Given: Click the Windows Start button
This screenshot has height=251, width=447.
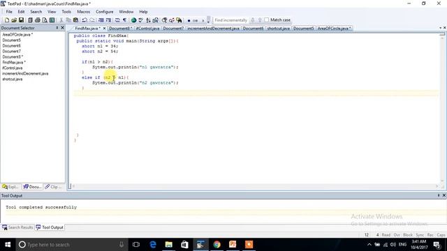Looking at the screenshot, I should coord(8,245).
